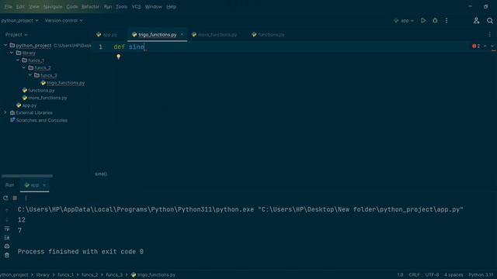
Task: Start debugging with the bug icon
Action: pyautogui.click(x=435, y=21)
